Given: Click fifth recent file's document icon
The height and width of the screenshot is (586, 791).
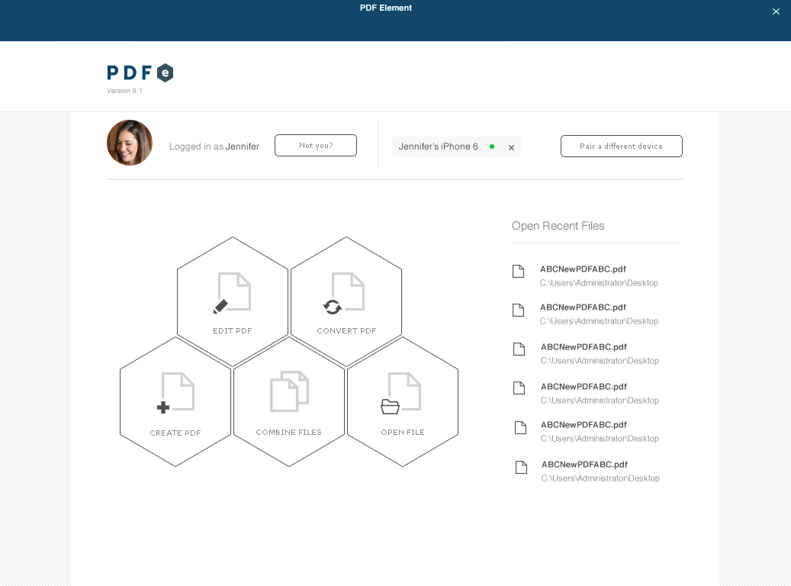Looking at the screenshot, I should pyautogui.click(x=520, y=427).
